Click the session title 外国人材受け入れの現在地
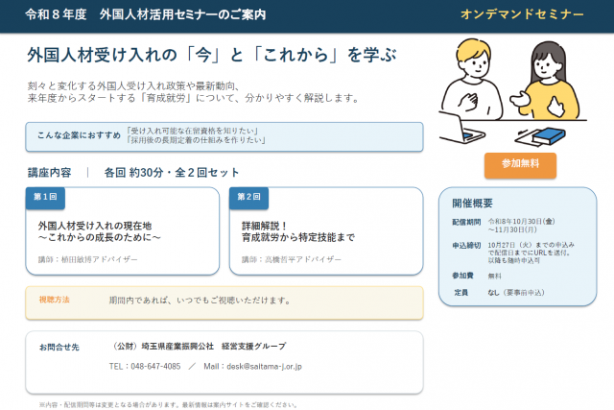The image size is (614, 410). tap(95, 226)
